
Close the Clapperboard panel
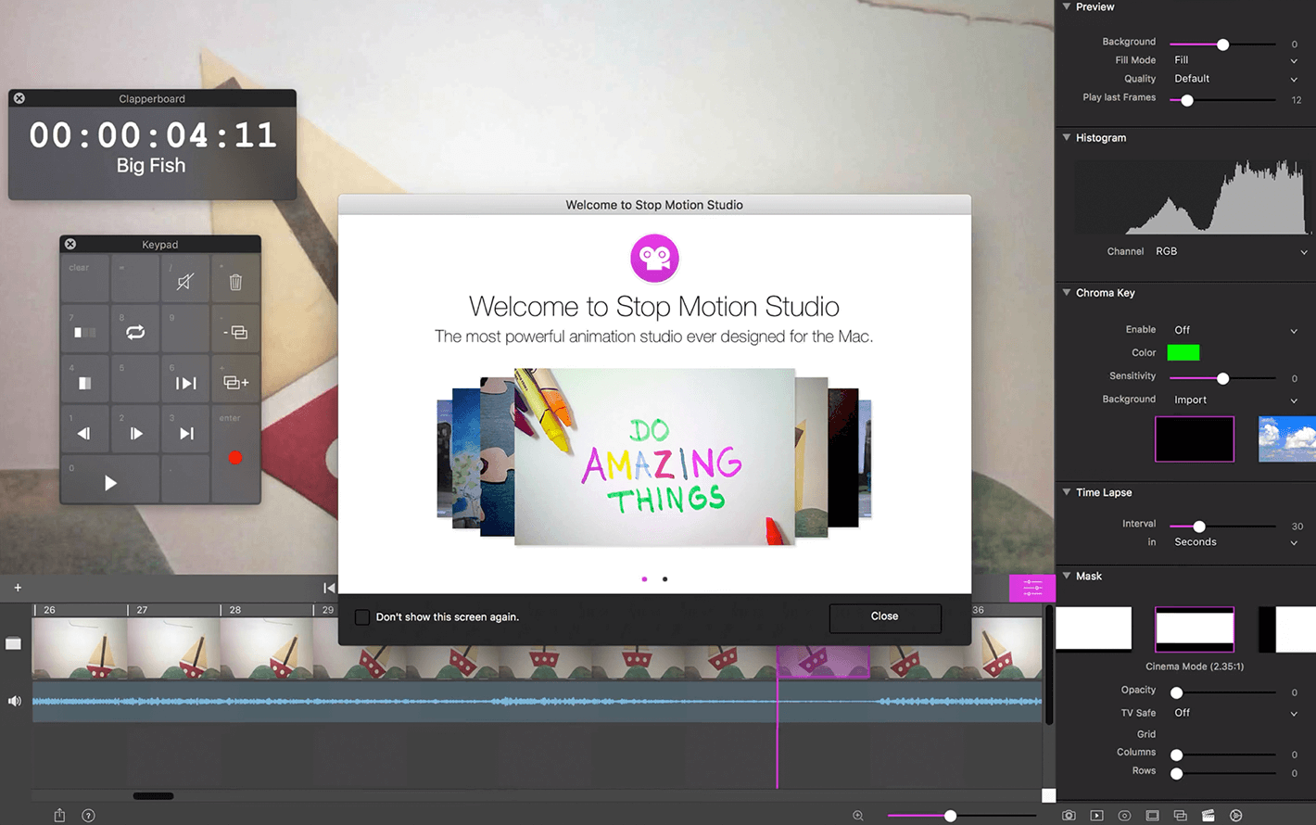[19, 98]
